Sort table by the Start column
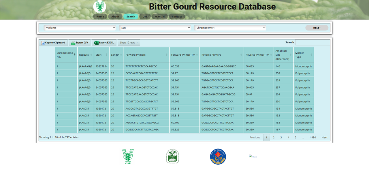This screenshot has height=173, width=369. pyautogui.click(x=101, y=55)
